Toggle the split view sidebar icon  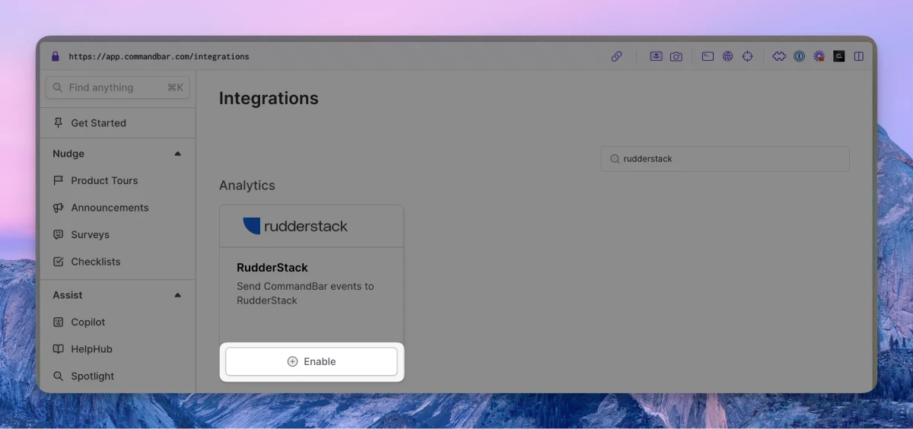click(x=859, y=56)
